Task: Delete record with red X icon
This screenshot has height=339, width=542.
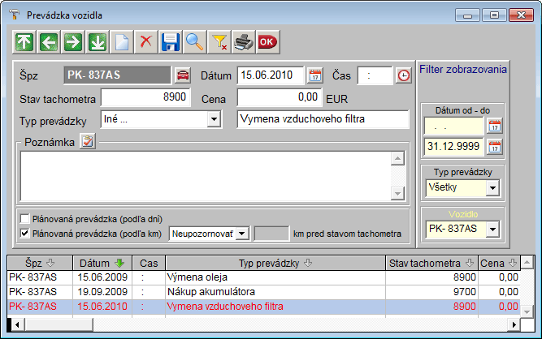Action: tap(146, 42)
